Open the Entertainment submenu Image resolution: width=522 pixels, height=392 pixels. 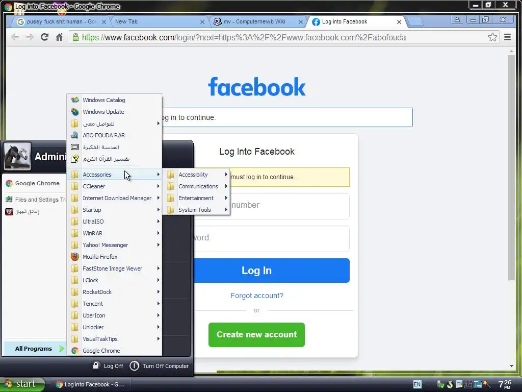[196, 198]
